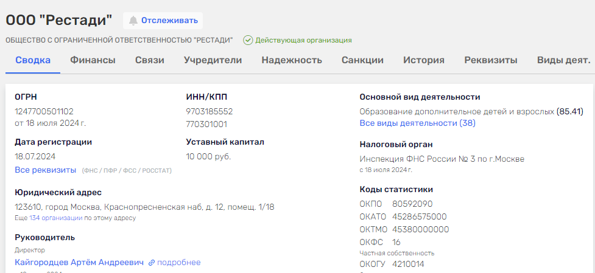The width and height of the screenshot is (595, 273).
Task: Click the full name ОБЩЕСТВО С ОГРАНИЧЕННОЙ ОТВЕТСТВЕННОСТЬЮ "РЕСТАДИ"
Action: pos(119,40)
